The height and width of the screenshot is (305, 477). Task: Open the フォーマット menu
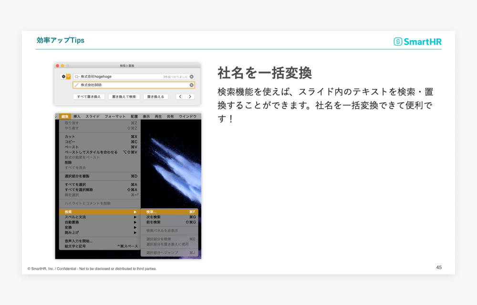115,116
